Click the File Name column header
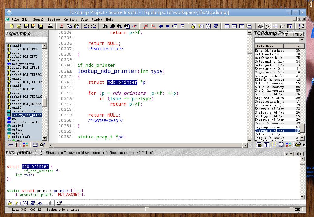The width and height of the screenshot is (314, 217). [269, 46]
